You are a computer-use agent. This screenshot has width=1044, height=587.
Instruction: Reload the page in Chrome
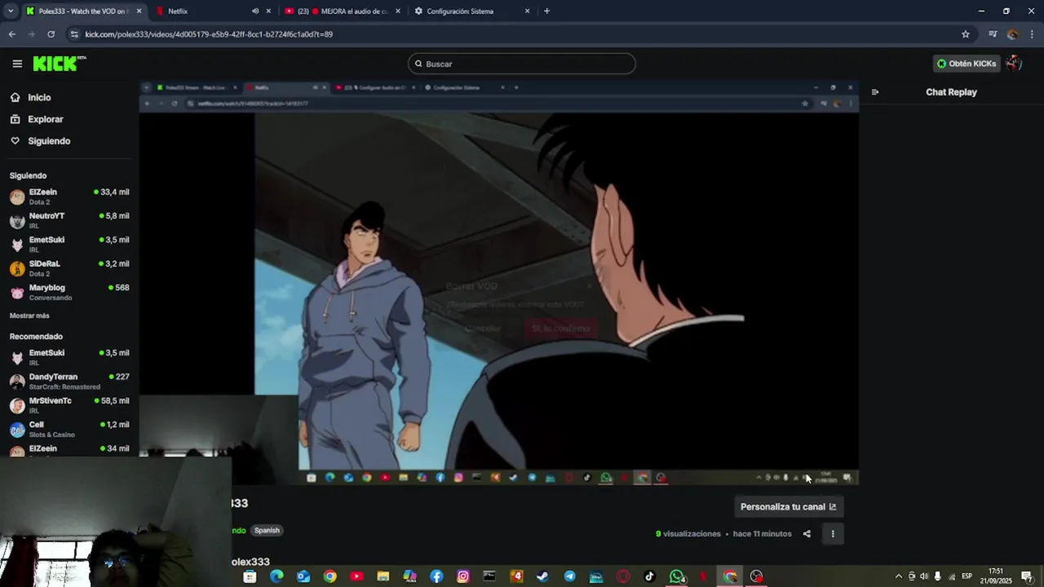[x=51, y=34]
